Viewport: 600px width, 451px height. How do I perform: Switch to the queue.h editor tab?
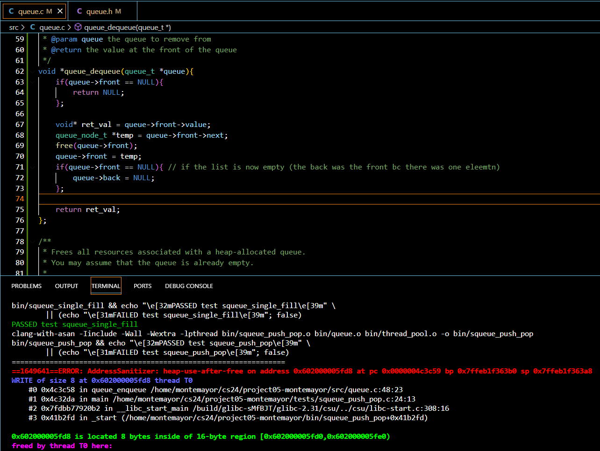pyautogui.click(x=103, y=11)
